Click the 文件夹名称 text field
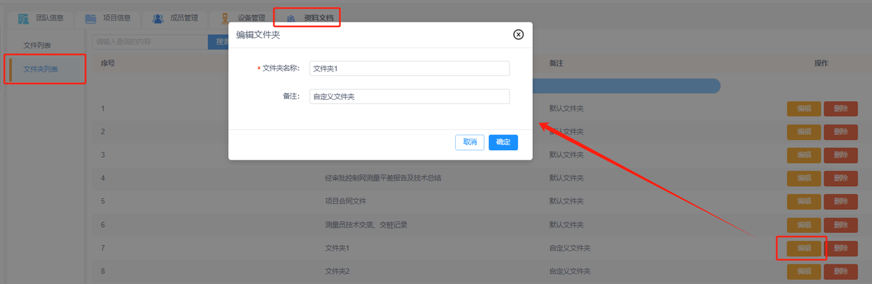872x284 pixels. click(409, 69)
